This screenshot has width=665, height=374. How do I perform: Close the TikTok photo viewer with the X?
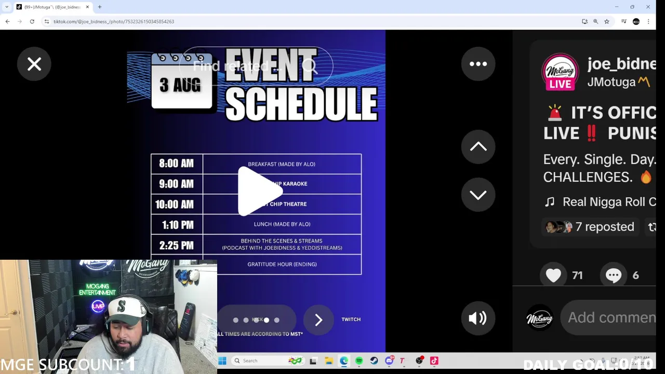click(x=34, y=64)
